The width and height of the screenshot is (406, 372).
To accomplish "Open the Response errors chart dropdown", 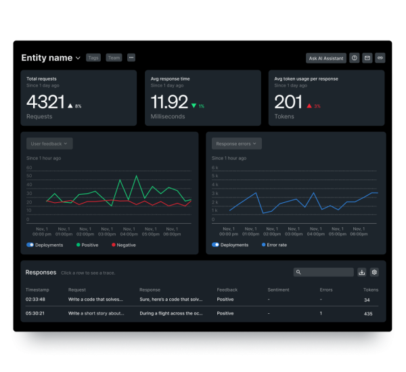I will click(237, 143).
